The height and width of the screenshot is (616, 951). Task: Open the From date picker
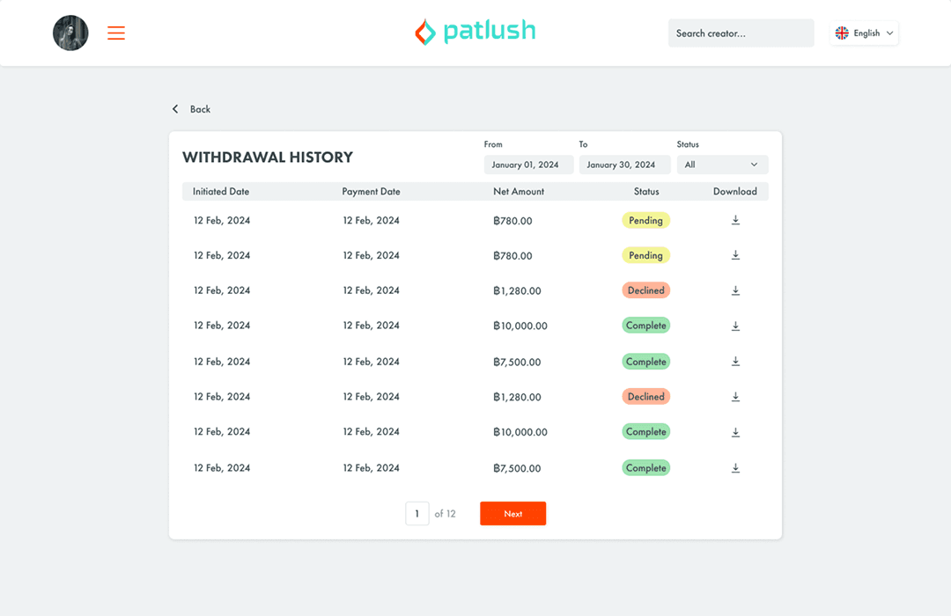528,165
